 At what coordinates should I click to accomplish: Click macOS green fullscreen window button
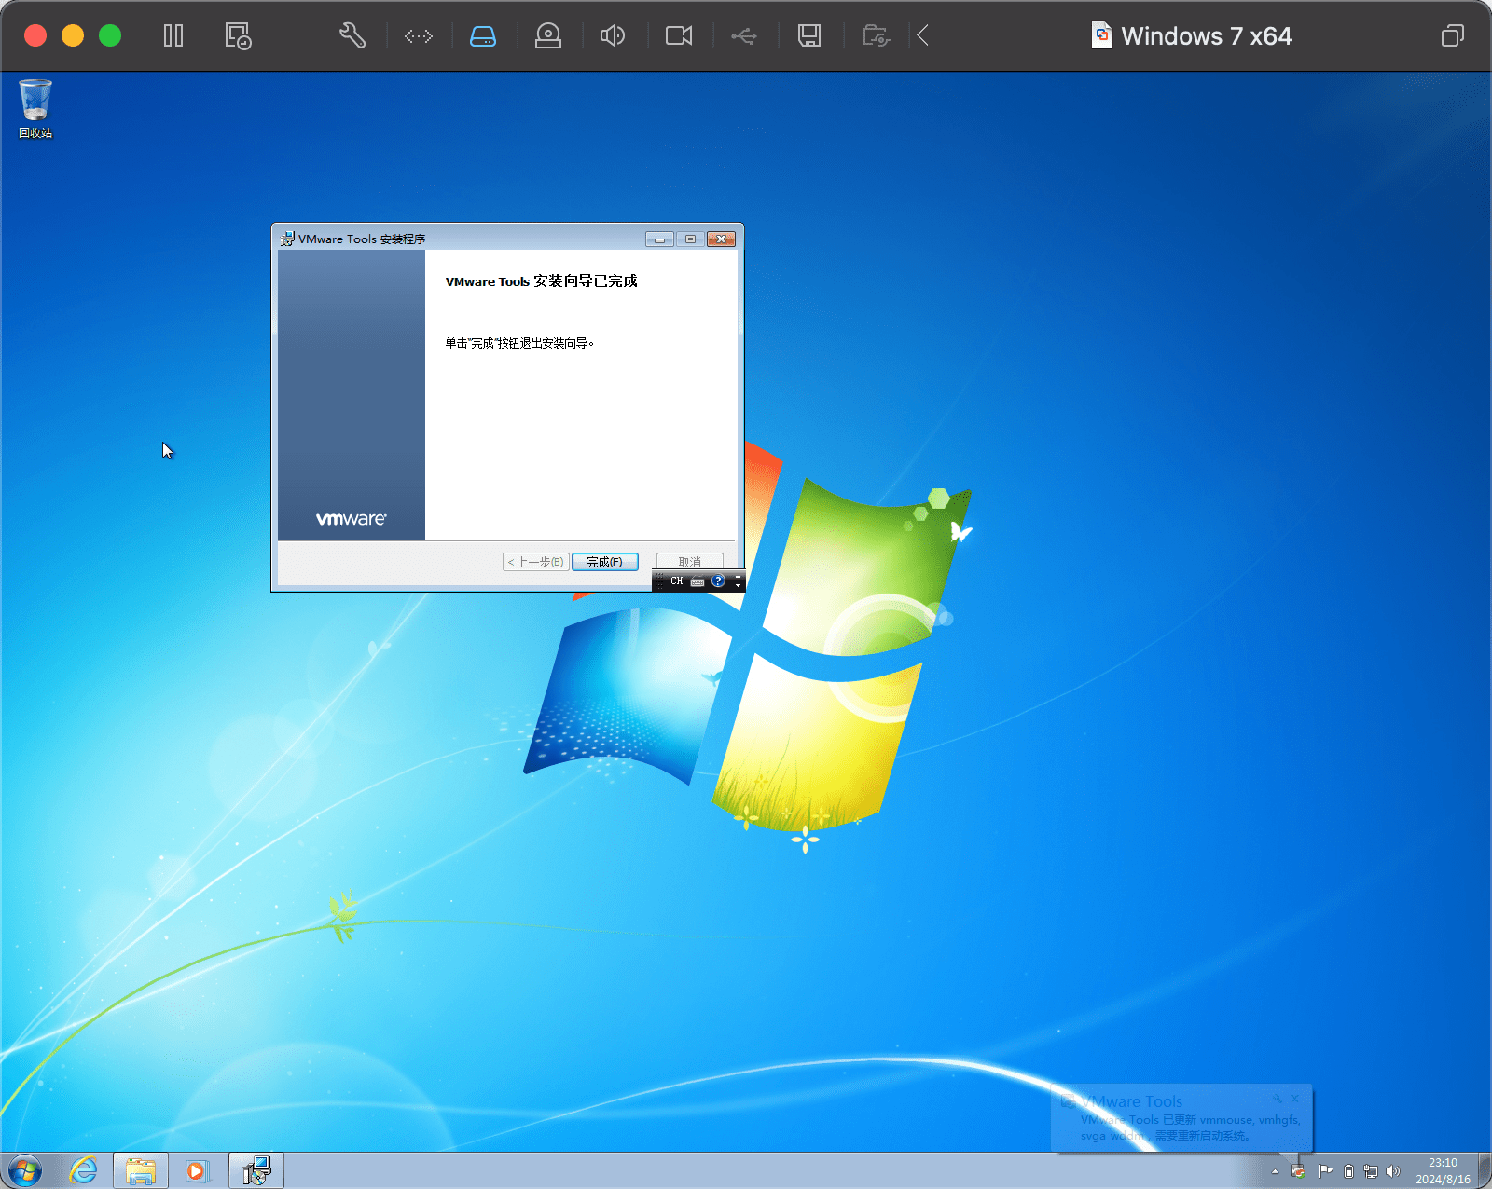click(x=110, y=35)
